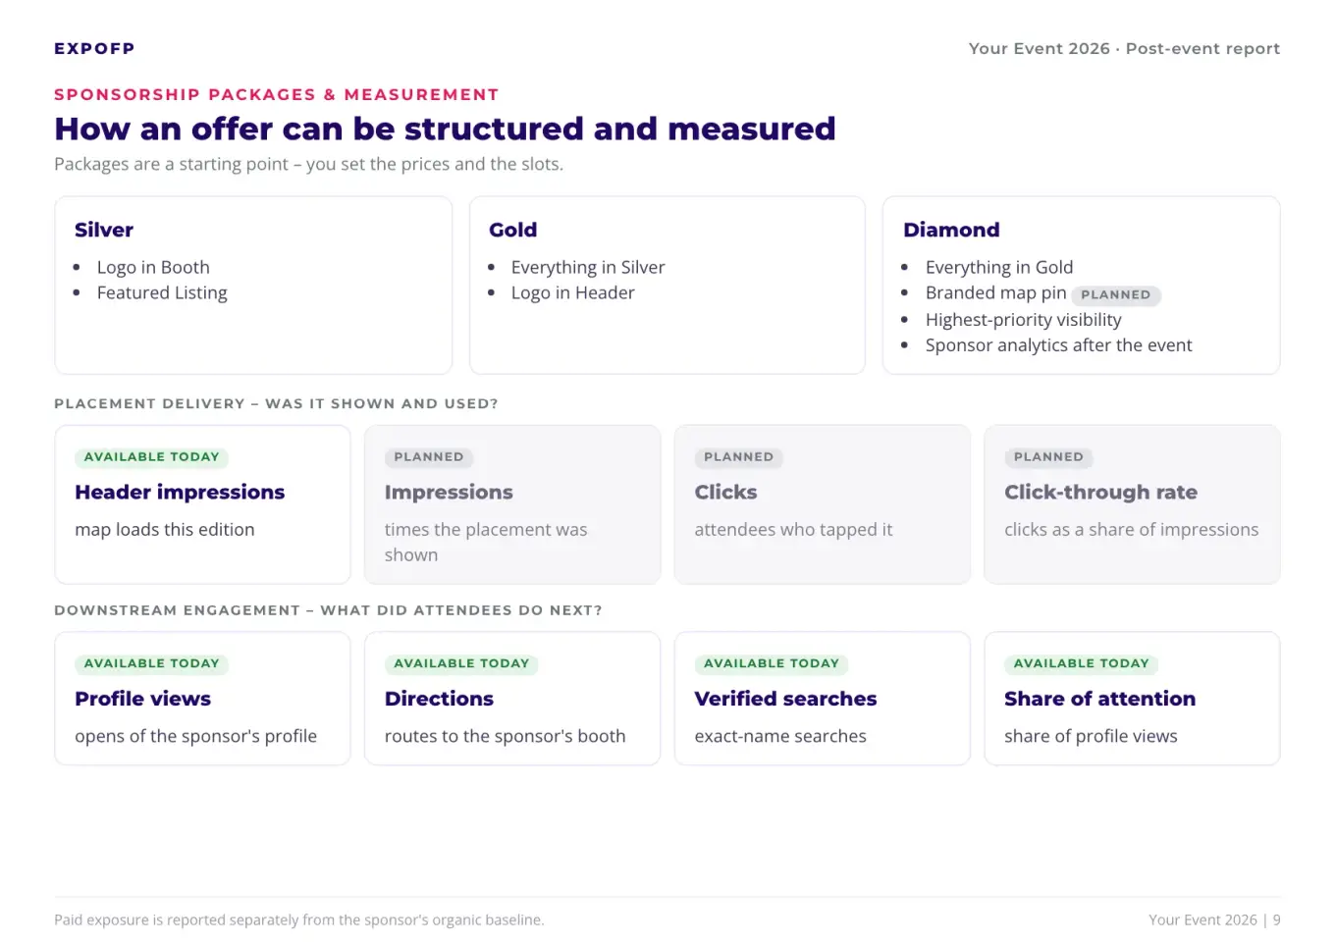1335x944 pixels.
Task: Click the PLANNED badge on the Clicks card
Action: [x=739, y=457]
